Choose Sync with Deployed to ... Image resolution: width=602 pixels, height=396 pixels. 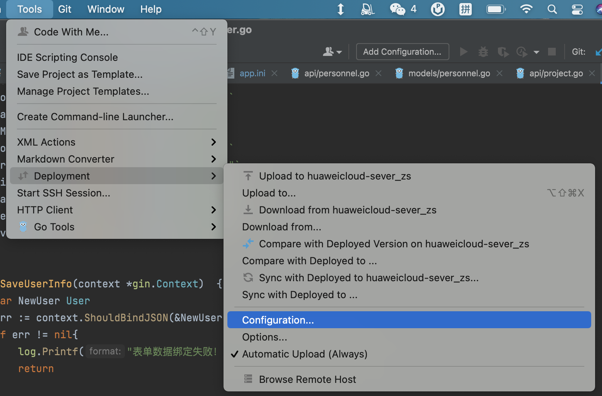[409, 295]
